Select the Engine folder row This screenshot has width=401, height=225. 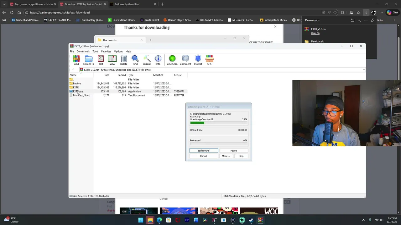(128, 83)
